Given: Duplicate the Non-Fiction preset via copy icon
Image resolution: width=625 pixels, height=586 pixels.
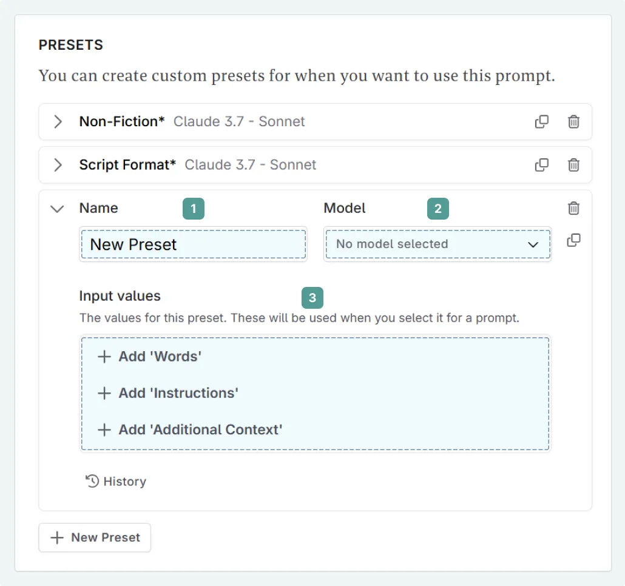Looking at the screenshot, I should point(542,121).
